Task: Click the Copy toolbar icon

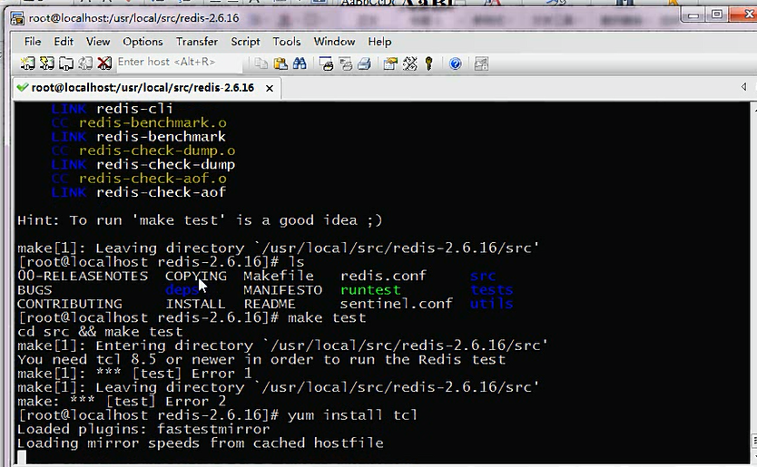Action: point(261,63)
